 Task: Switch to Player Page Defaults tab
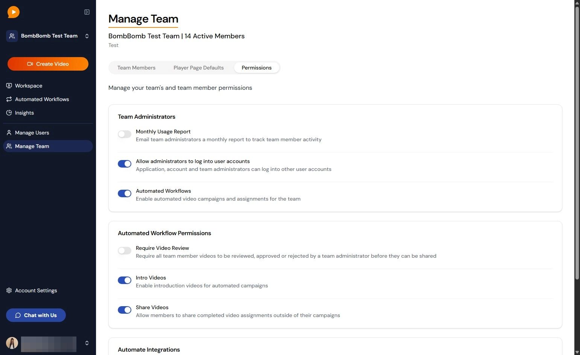[x=198, y=68]
